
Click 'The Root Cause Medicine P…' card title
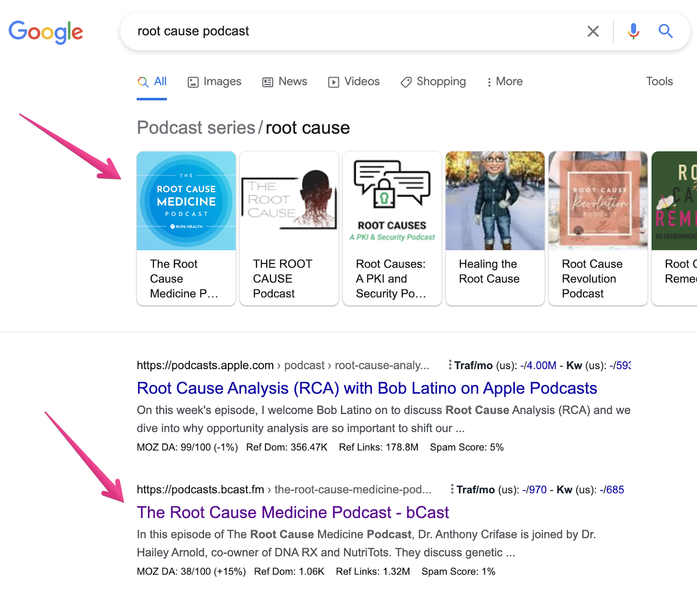pos(184,279)
